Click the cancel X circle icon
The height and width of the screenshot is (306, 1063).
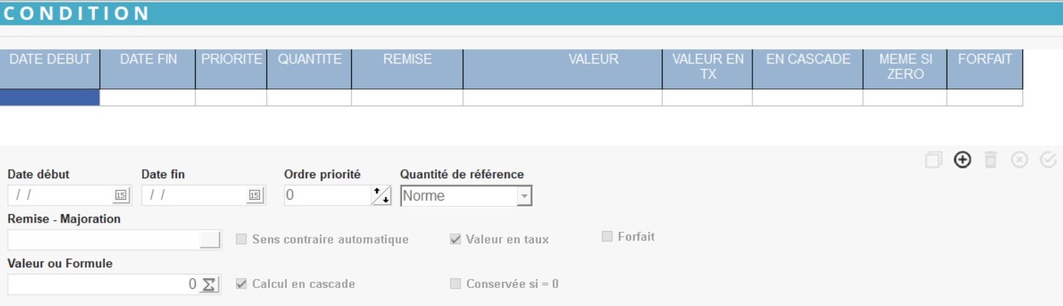[x=1019, y=160]
